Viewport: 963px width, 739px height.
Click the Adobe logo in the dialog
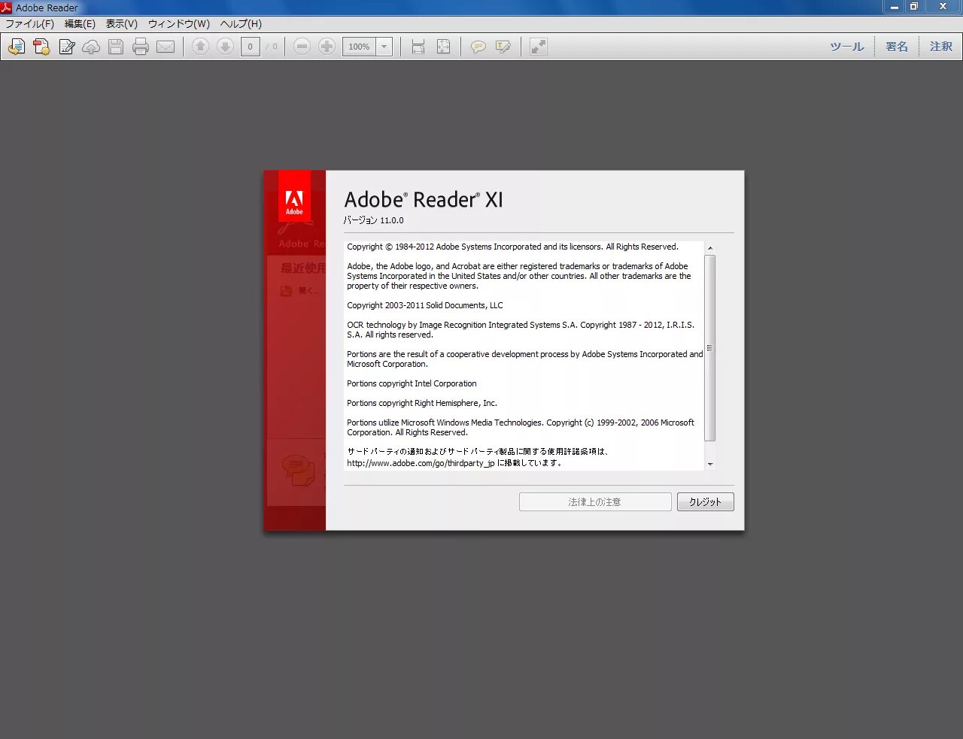294,196
